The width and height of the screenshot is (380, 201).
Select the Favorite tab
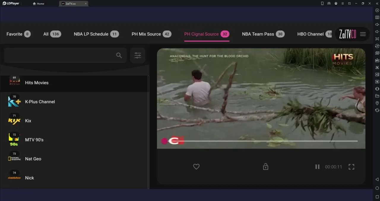[18, 34]
